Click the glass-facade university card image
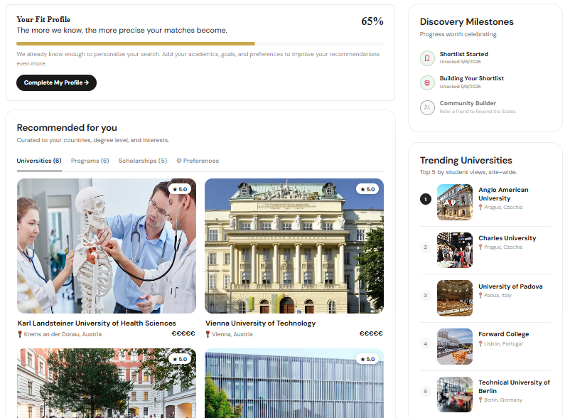The width and height of the screenshot is (570, 418). [294, 383]
